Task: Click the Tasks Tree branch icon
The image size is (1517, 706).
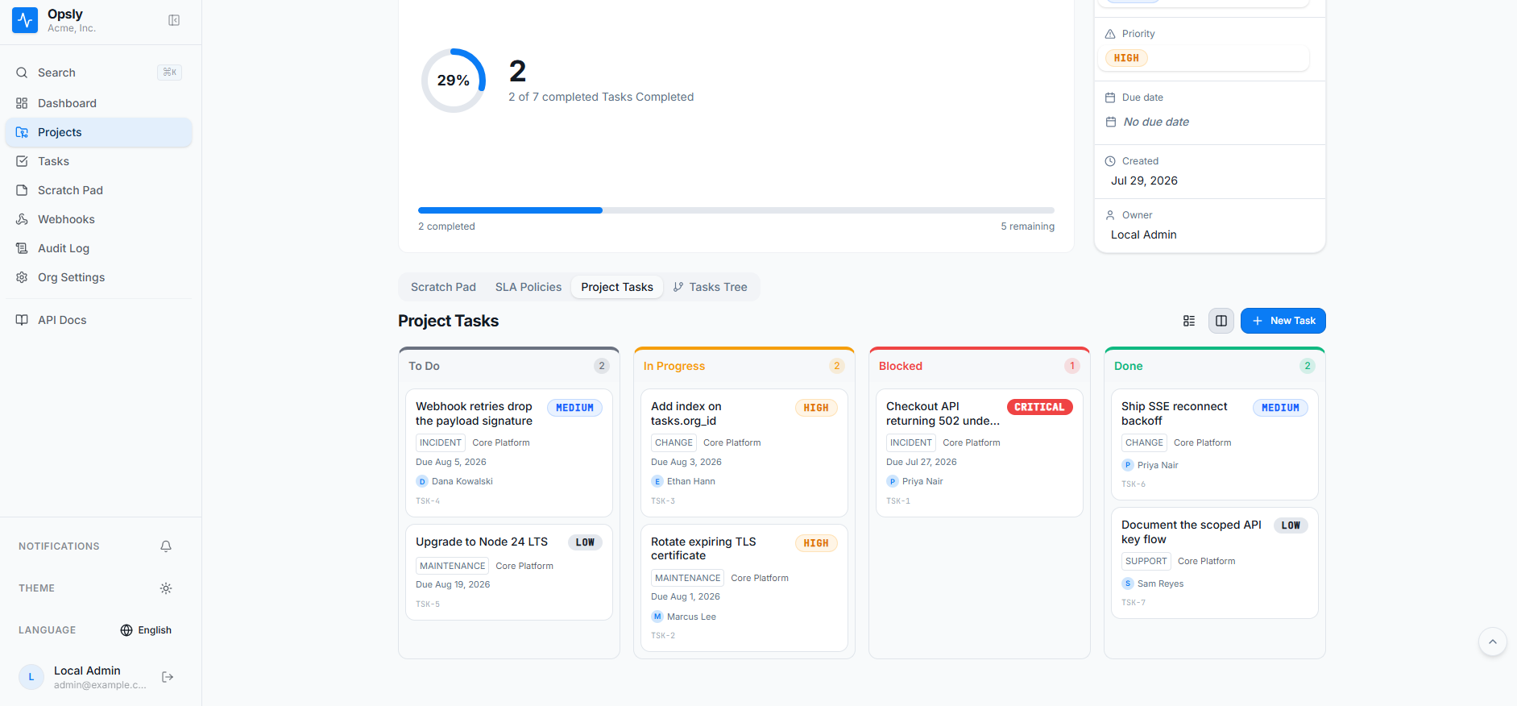Action: pos(678,287)
